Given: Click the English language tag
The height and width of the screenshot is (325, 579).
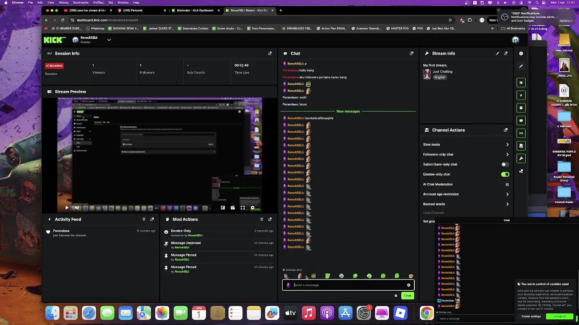Looking at the screenshot, I should point(440,77).
